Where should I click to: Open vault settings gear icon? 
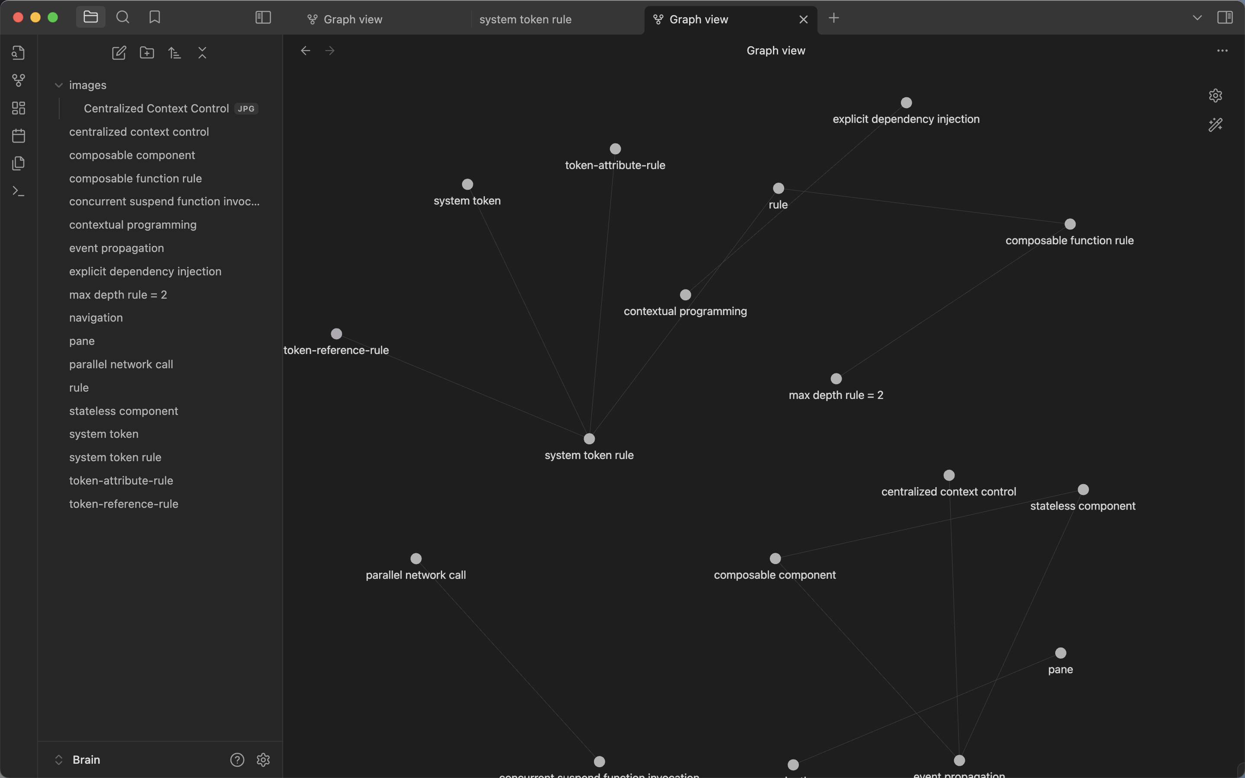[263, 759]
